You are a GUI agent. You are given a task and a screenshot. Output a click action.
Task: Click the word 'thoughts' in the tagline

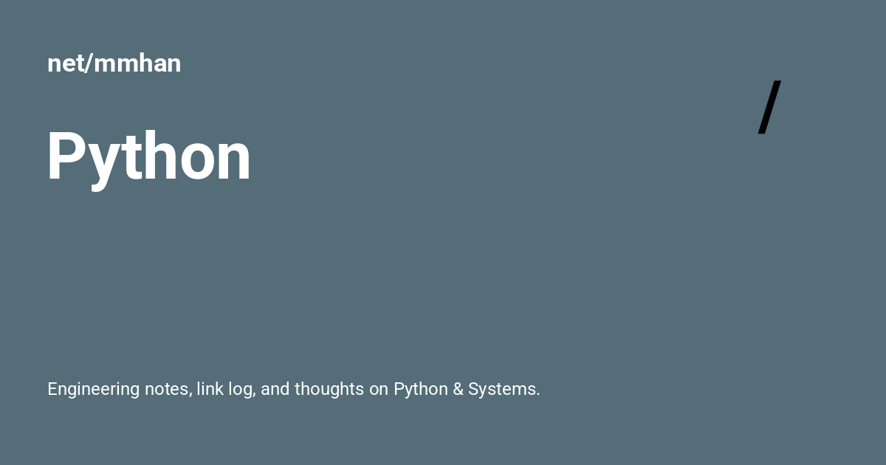pos(329,389)
